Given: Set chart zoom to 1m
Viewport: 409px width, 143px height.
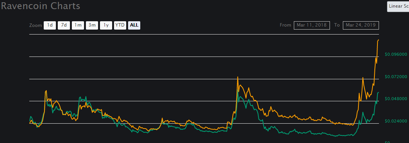Looking at the screenshot, I should click(x=78, y=25).
